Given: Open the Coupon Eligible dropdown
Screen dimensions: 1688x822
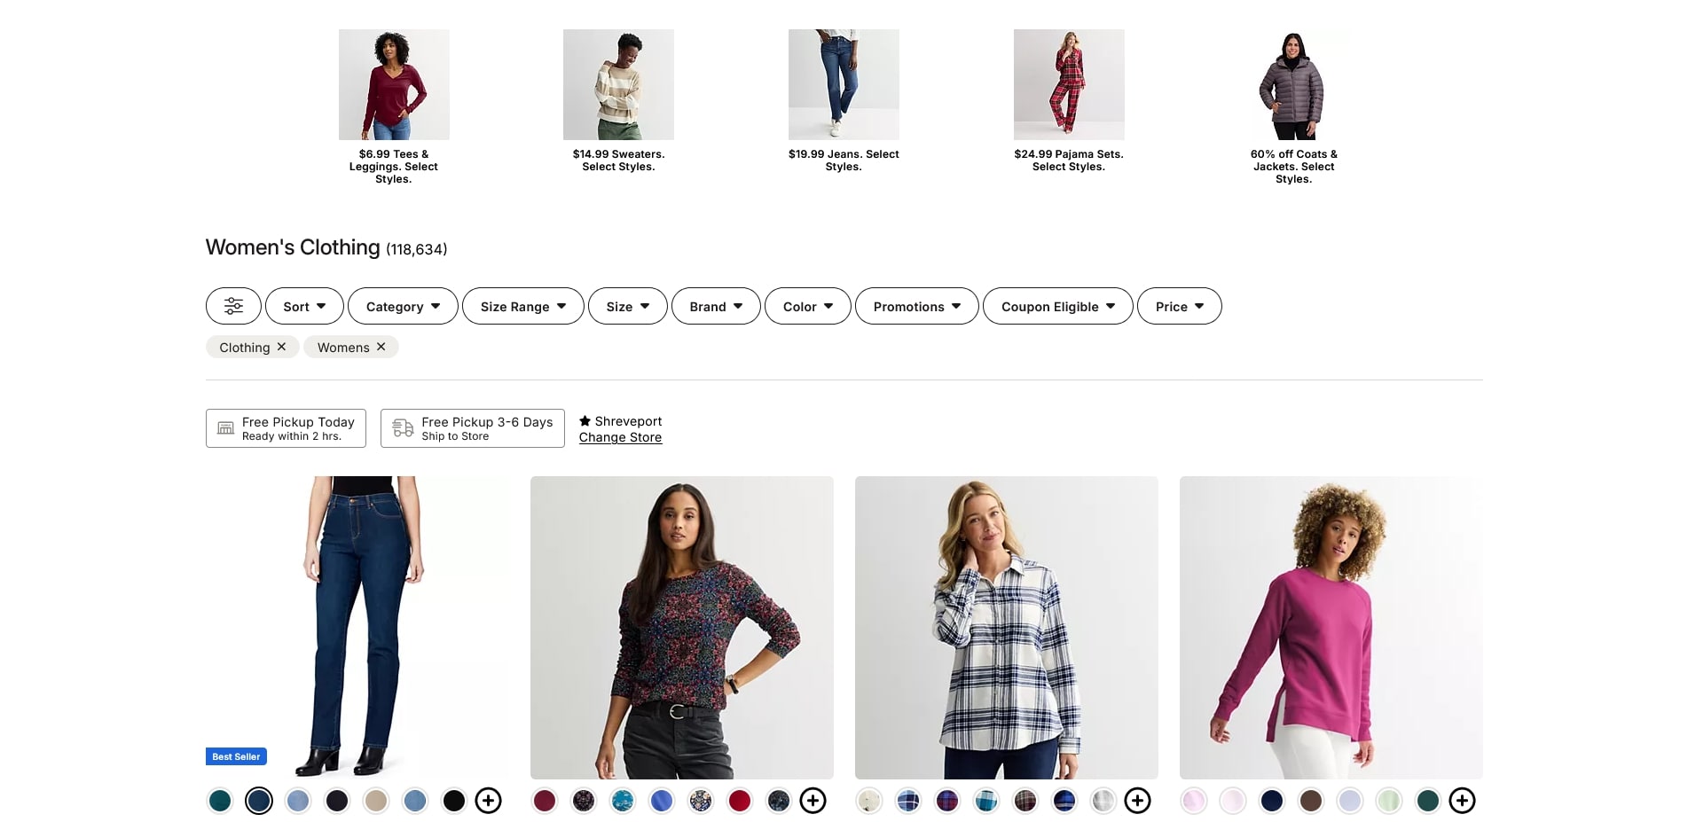Looking at the screenshot, I should pos(1057,306).
